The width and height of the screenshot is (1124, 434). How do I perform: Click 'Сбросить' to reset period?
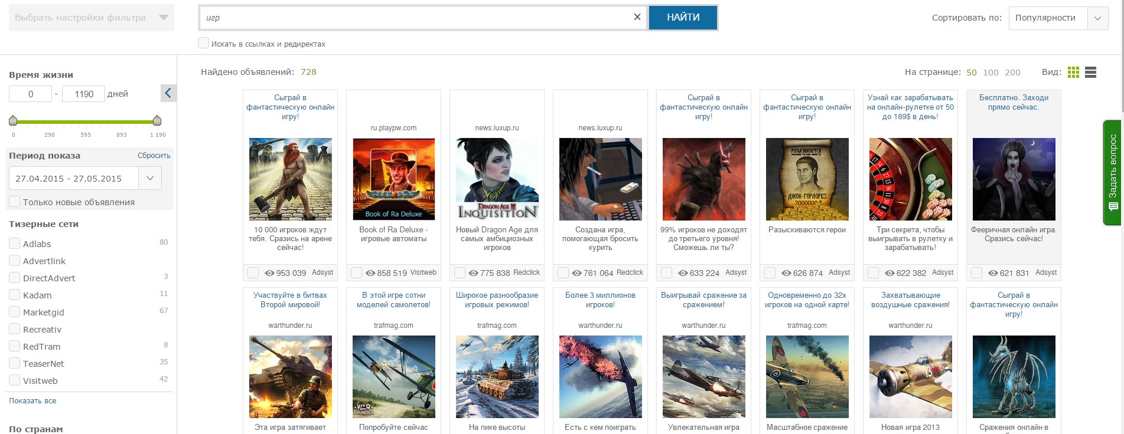(154, 156)
